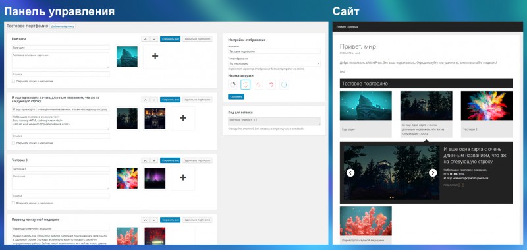The image size is (527, 250).
Task: Move the 'Тестовая 3' card down
Action: (x=154, y=160)
